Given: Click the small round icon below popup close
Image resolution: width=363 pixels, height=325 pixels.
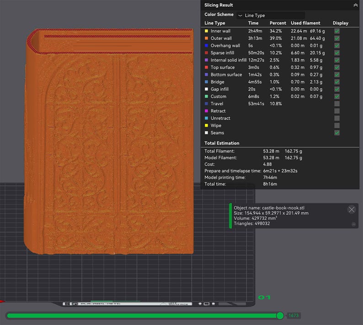Looking at the screenshot, I should click(x=353, y=224).
